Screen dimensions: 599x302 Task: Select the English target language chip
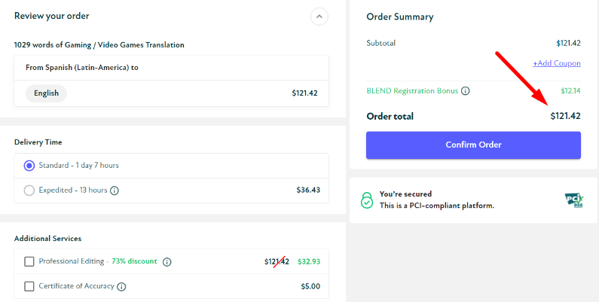[x=46, y=93]
